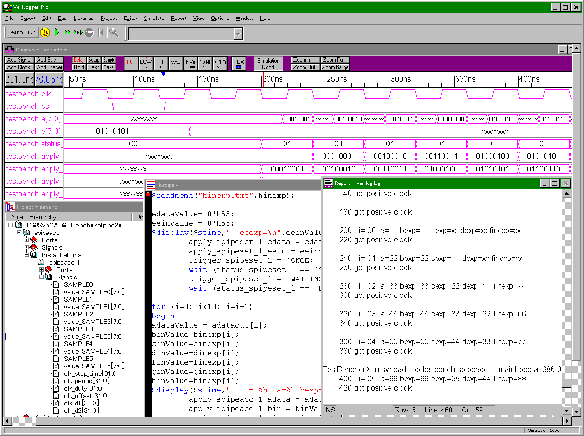Select the HIGH waveform state button

(x=131, y=63)
